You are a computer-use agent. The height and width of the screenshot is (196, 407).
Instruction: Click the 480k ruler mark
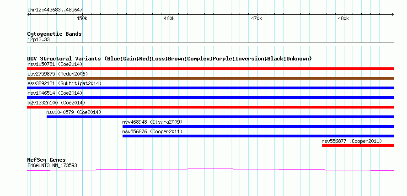pyautogui.click(x=344, y=19)
